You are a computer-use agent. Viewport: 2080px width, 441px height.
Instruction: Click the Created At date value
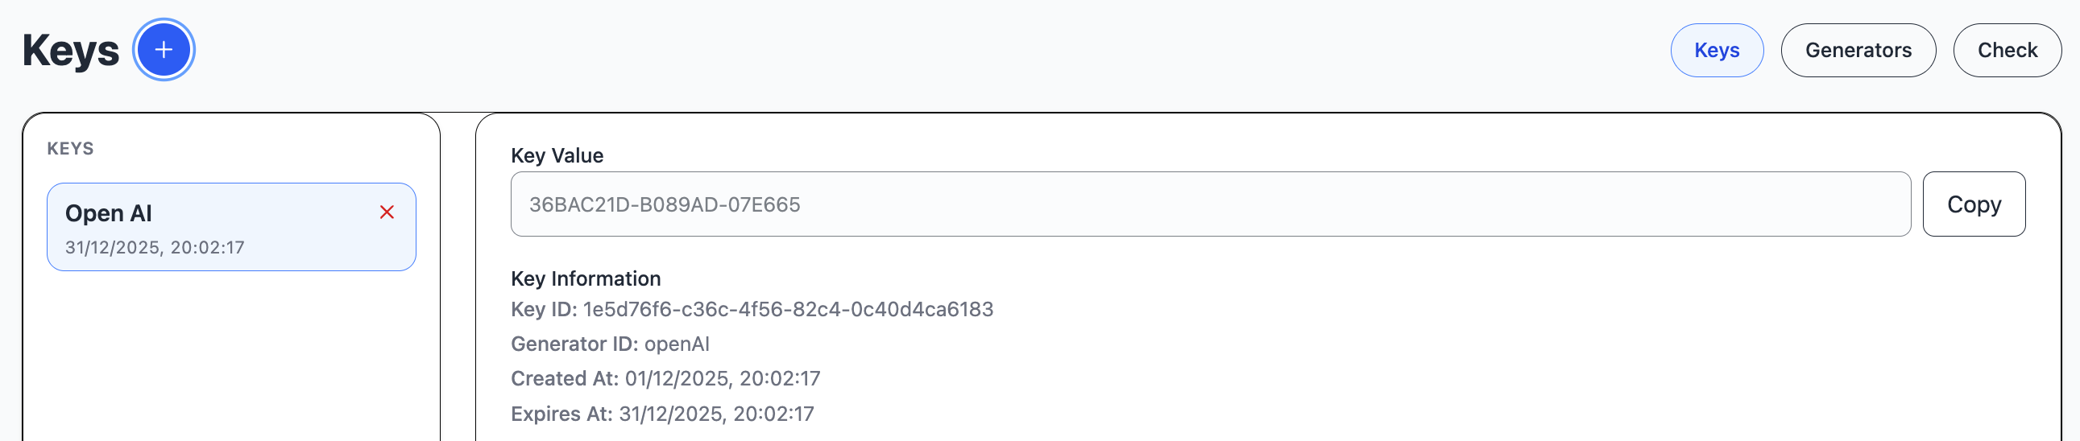722,379
